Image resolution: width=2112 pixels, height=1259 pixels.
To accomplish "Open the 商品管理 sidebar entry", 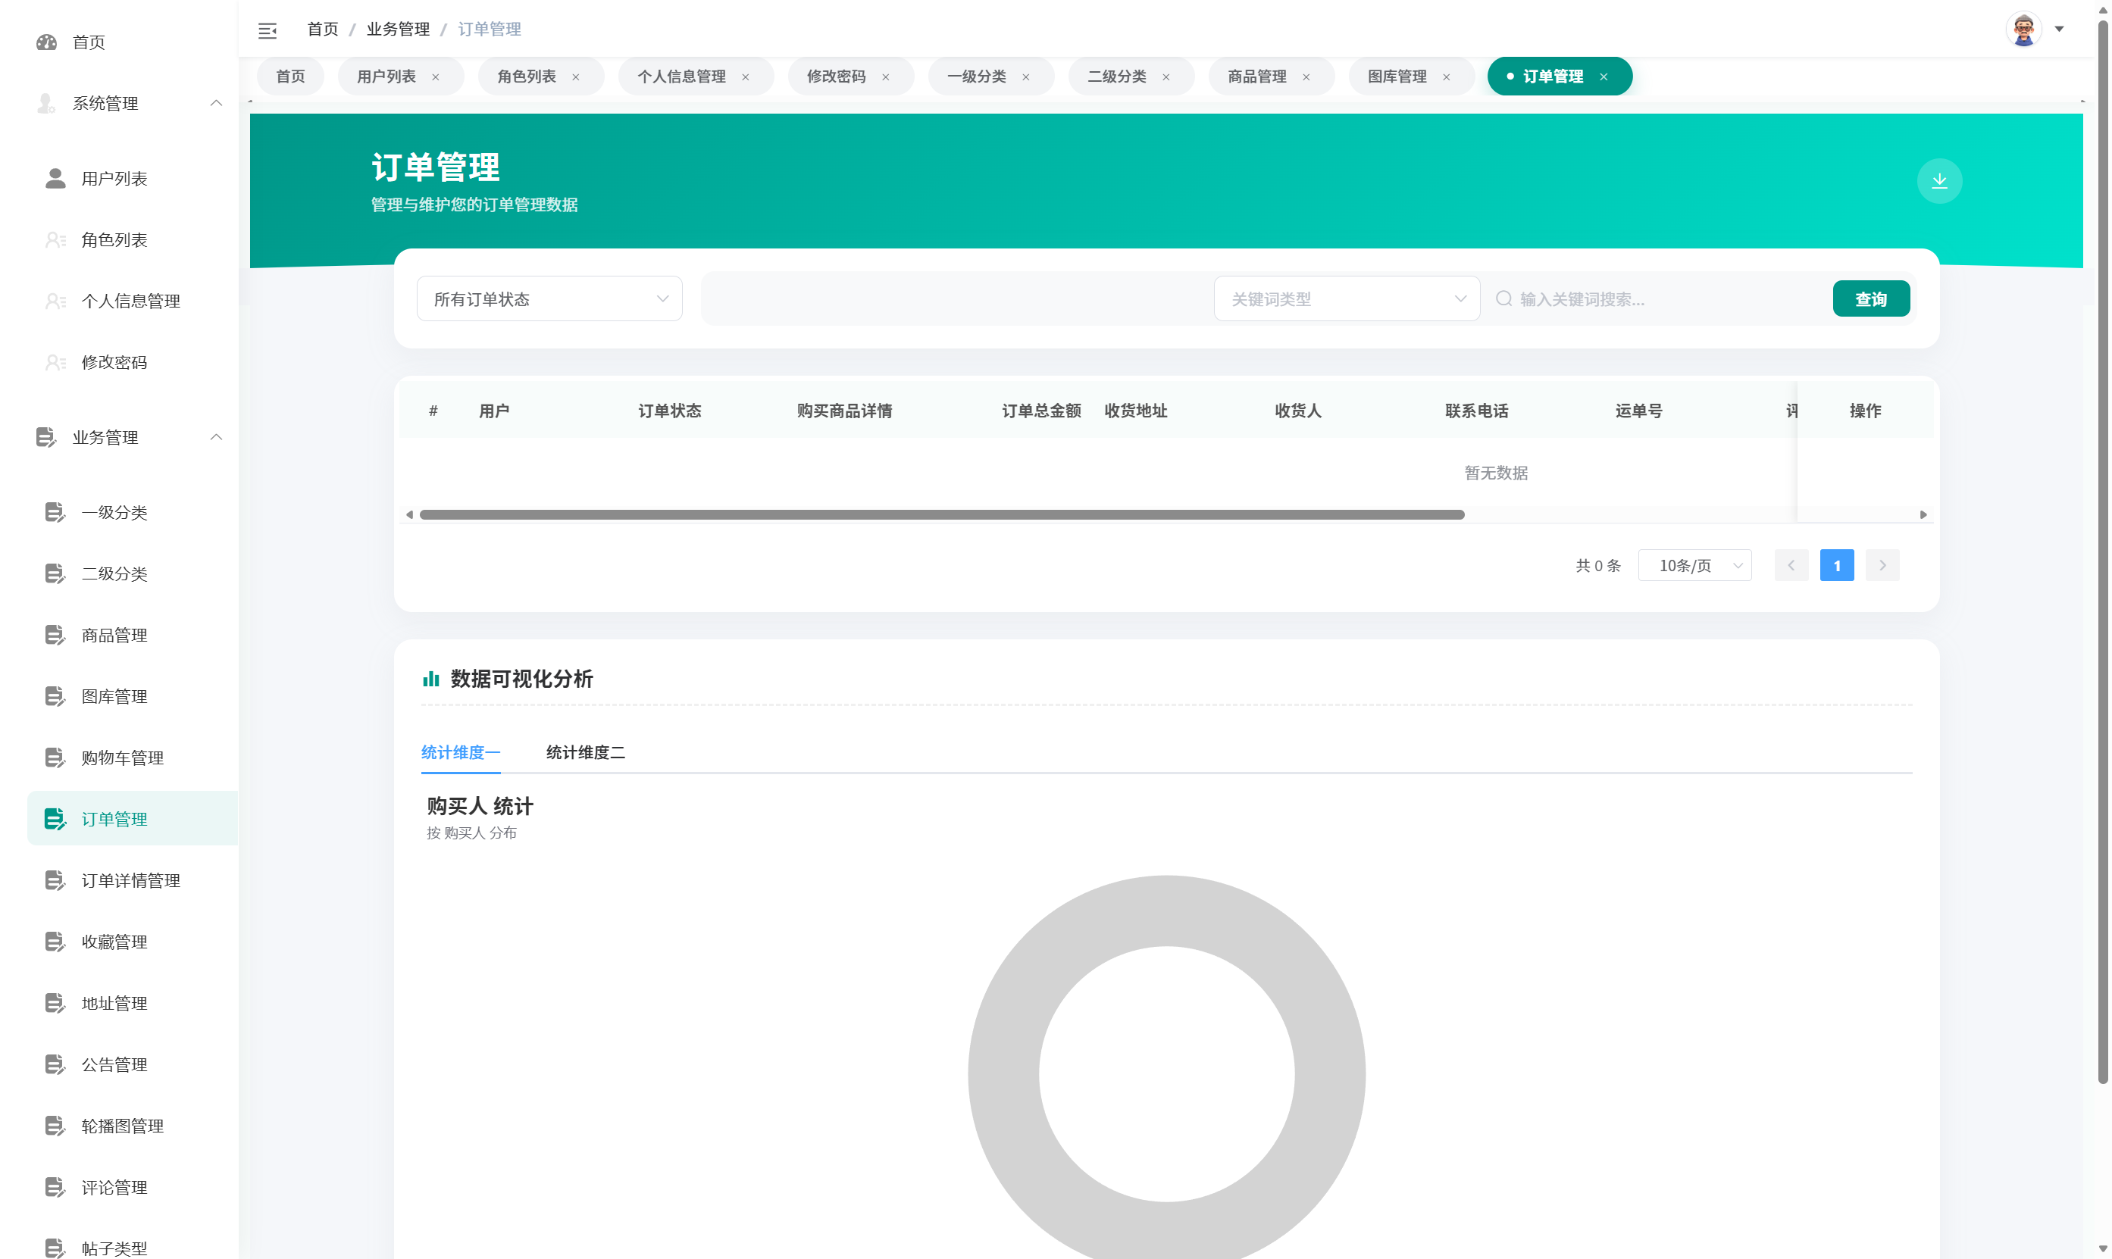I will coord(114,635).
